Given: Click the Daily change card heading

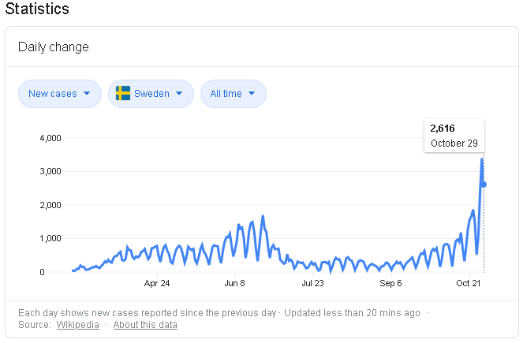Looking at the screenshot, I should point(54,47).
